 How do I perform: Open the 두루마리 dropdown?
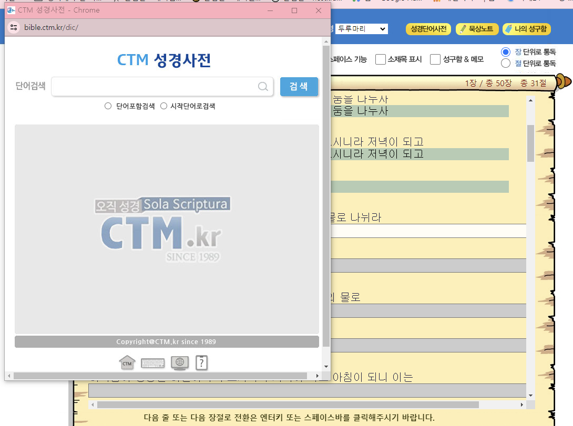362,29
